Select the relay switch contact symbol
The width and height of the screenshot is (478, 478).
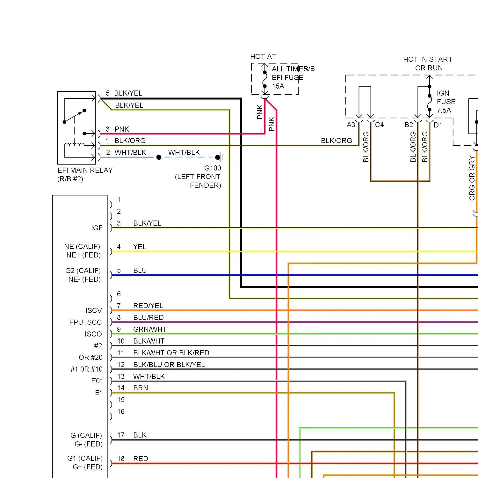click(x=75, y=116)
